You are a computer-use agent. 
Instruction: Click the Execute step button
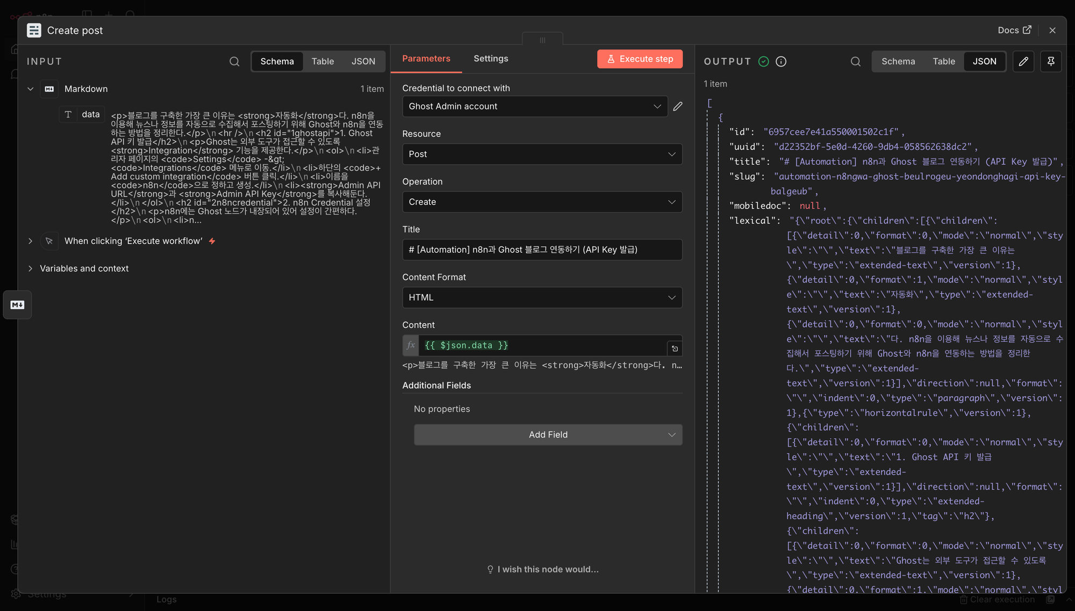(640, 59)
